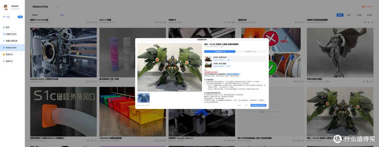Sort models by 下载量 downloads
The height and width of the screenshot is (147, 379).
[359, 15]
